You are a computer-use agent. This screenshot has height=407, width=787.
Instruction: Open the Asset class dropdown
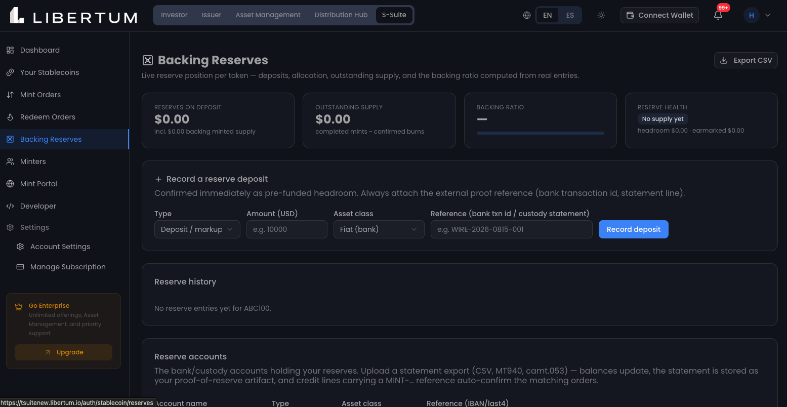(379, 229)
